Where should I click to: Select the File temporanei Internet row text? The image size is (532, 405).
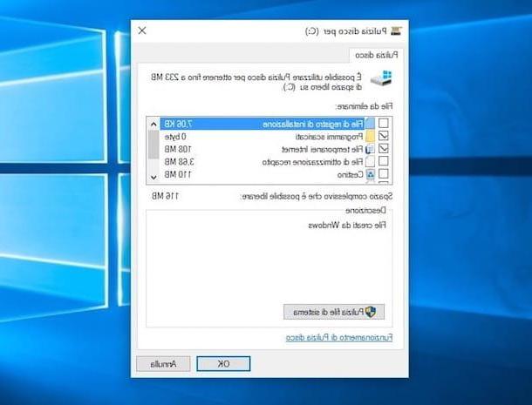tap(323, 150)
